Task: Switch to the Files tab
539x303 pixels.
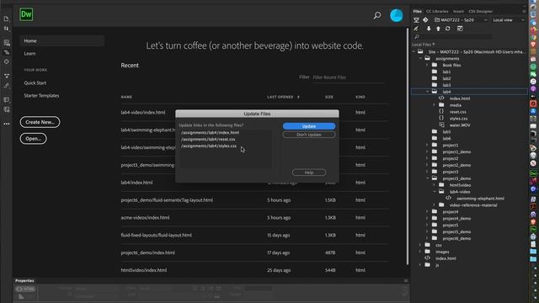Action: (418, 11)
